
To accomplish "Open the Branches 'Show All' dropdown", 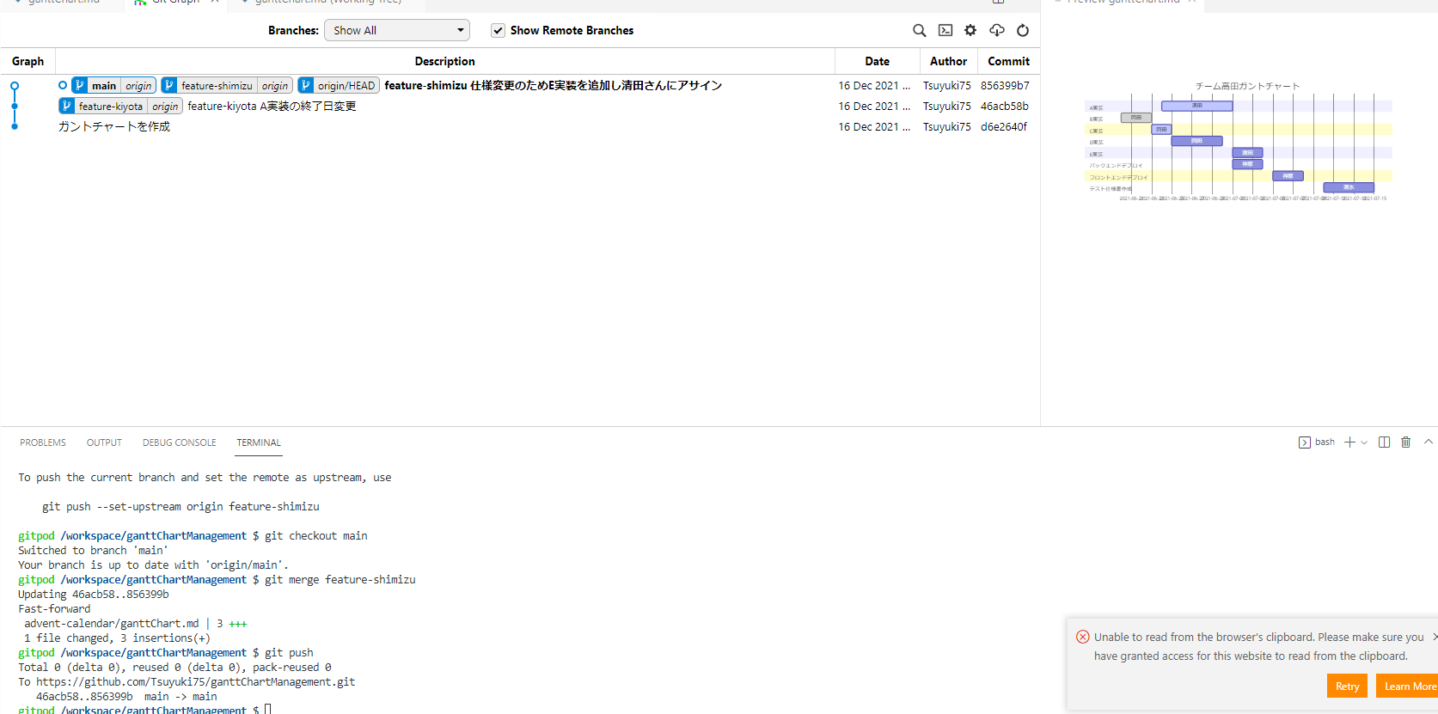I will point(397,30).
